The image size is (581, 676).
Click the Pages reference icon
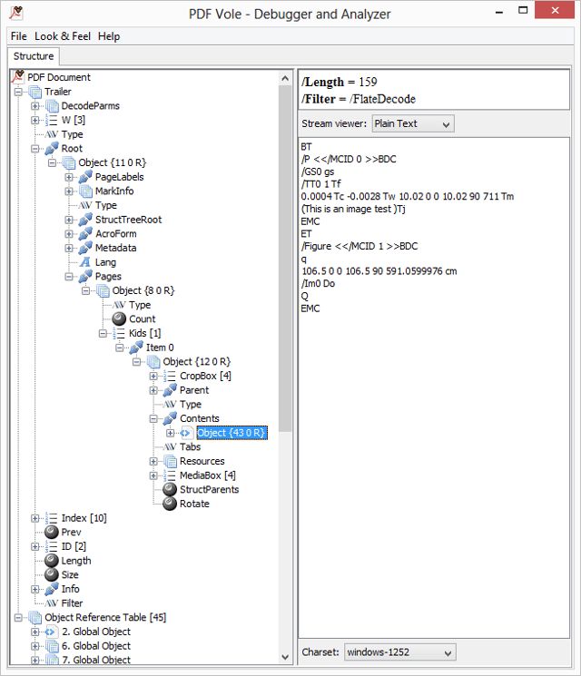85,277
